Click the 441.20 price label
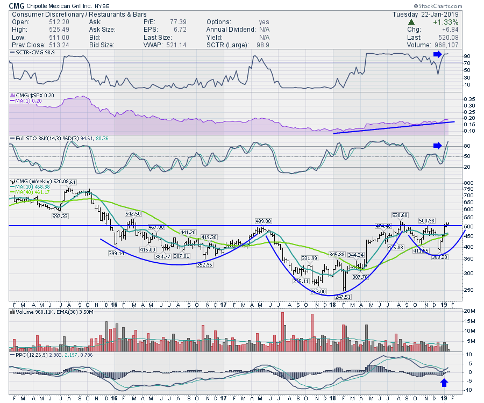The height and width of the screenshot is (403, 484). pos(188,233)
